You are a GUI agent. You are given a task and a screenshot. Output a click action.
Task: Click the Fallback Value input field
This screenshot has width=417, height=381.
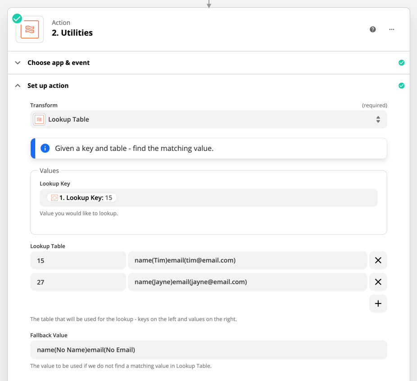tap(208, 350)
